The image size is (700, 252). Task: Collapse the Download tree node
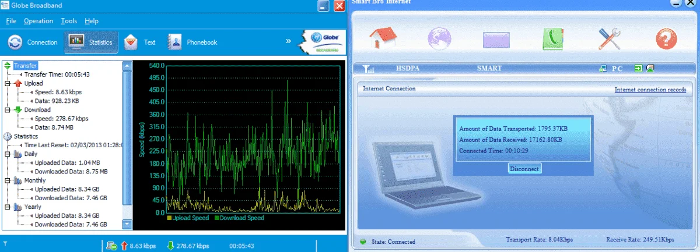click(x=8, y=109)
